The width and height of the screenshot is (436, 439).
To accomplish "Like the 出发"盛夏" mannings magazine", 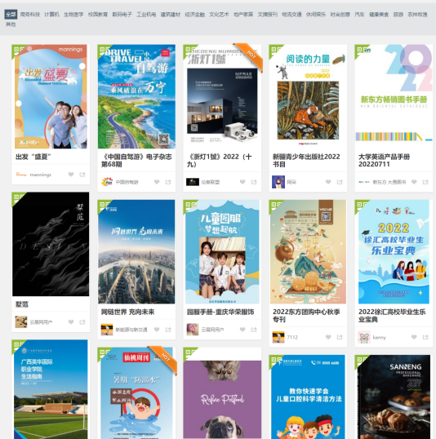I will coord(71,175).
